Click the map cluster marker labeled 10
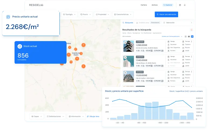Screen dimensions: 208x130 (84, 45)
